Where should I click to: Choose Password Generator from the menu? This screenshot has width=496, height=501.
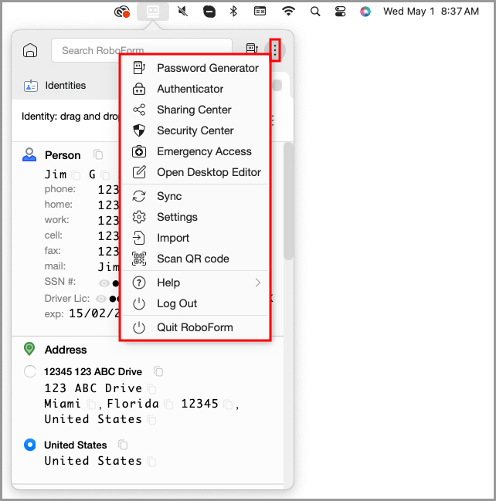[x=195, y=68]
